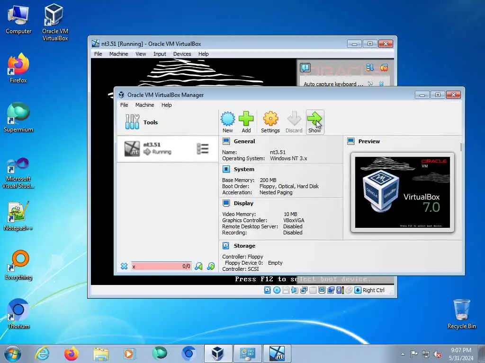This screenshot has width=485, height=363.
Task: Click the network adapters icon in VM status bar
Action: (304, 290)
